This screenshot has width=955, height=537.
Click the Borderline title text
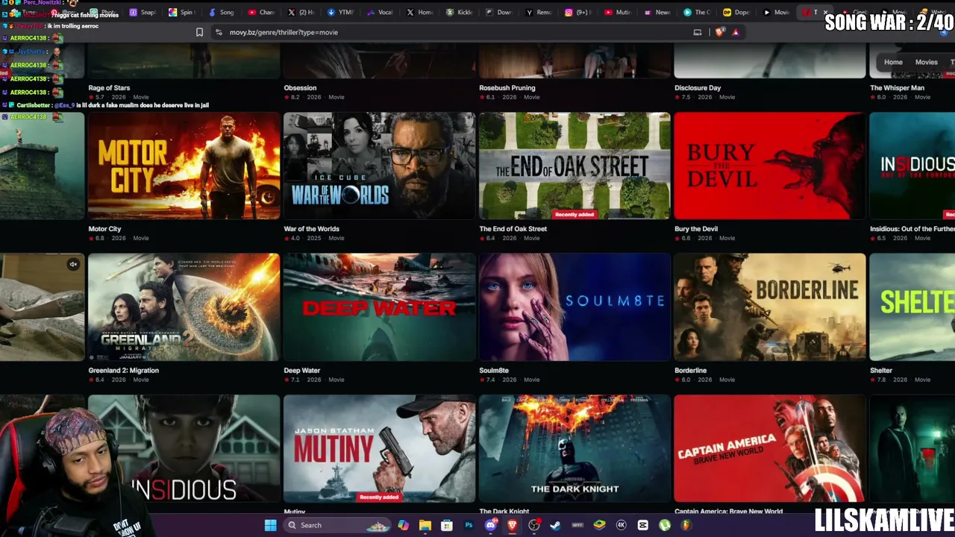click(x=691, y=371)
